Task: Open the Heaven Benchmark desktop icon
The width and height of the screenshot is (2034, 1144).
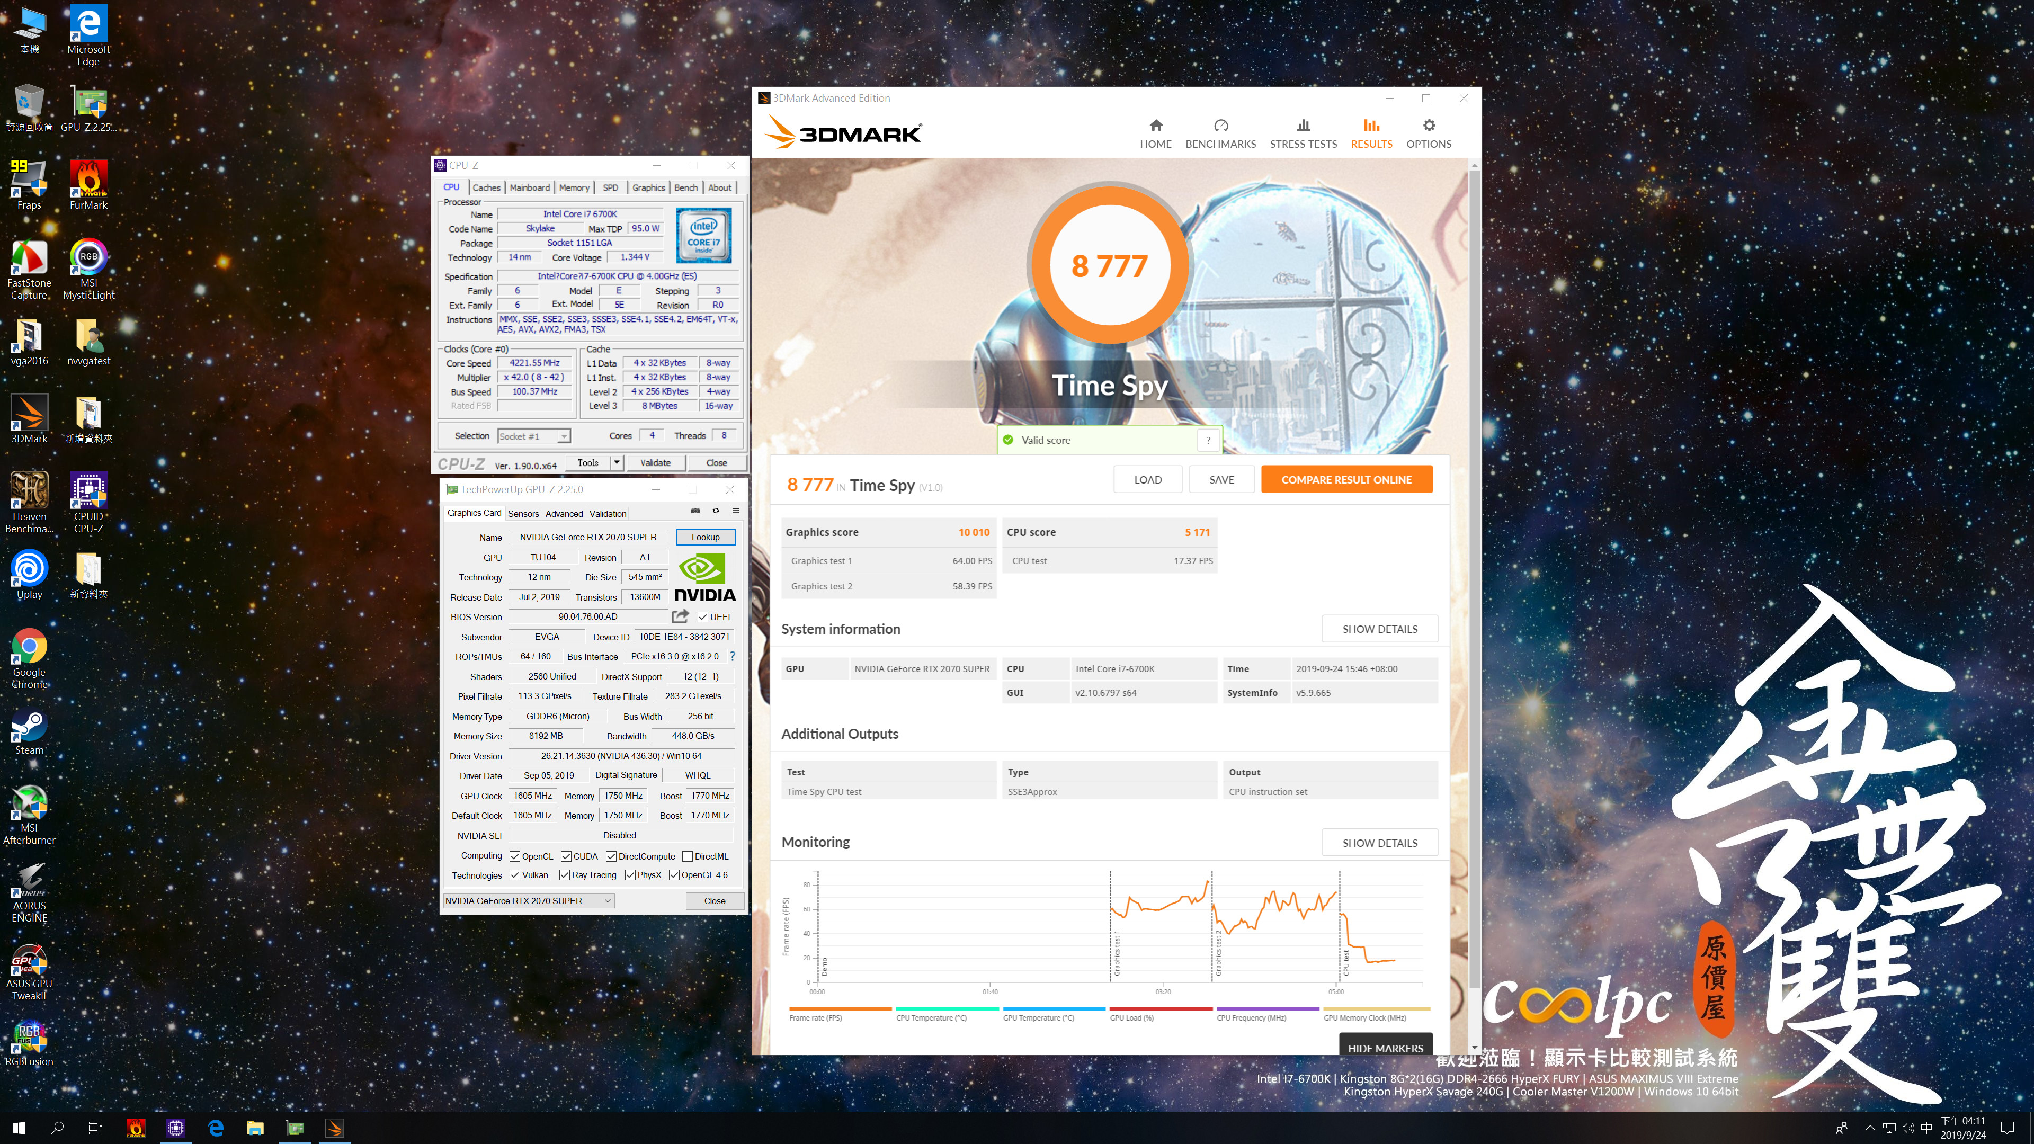Action: pos(29,503)
